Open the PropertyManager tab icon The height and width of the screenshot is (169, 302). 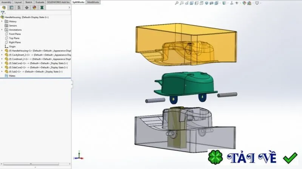click(12, 8)
